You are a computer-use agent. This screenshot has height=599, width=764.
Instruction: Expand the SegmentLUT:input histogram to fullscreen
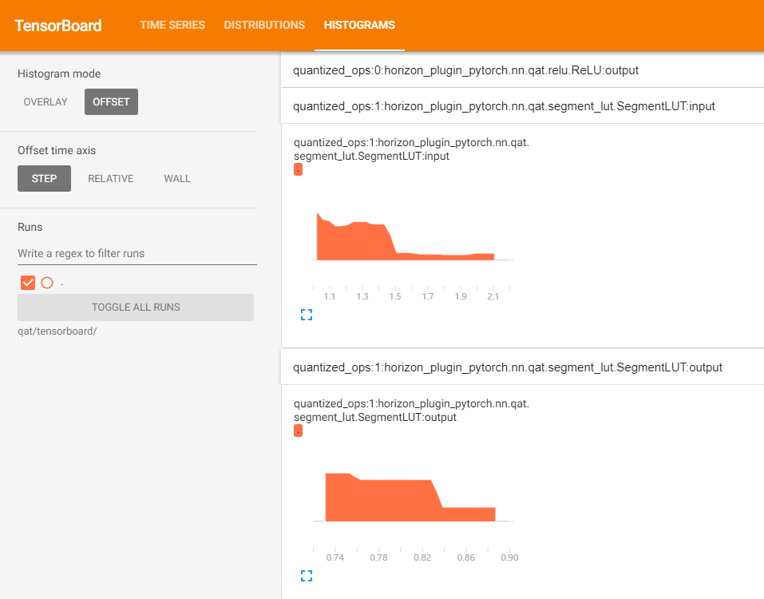pyautogui.click(x=306, y=315)
